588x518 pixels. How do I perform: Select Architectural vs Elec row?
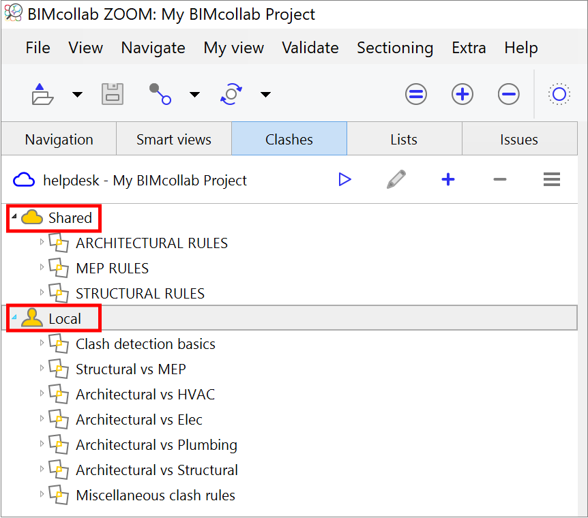pos(138,419)
